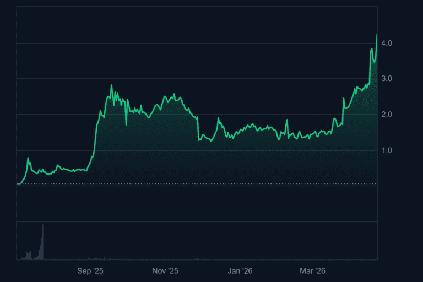Click the local peak near 3.8 before final high

click(x=372, y=49)
